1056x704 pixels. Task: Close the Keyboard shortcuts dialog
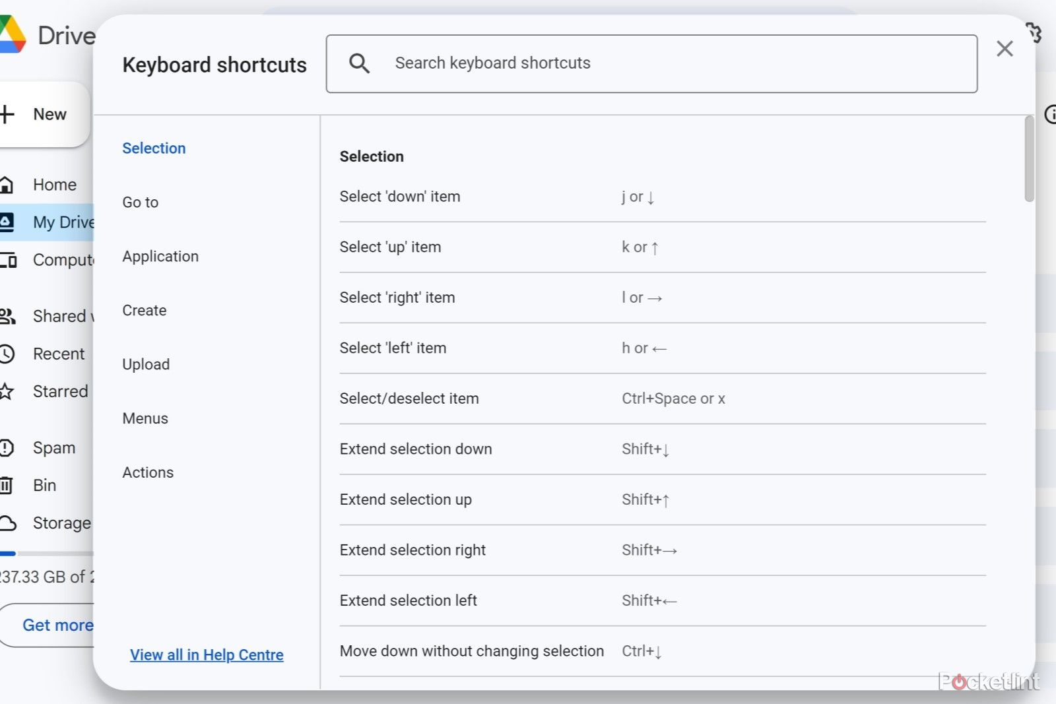point(1005,48)
